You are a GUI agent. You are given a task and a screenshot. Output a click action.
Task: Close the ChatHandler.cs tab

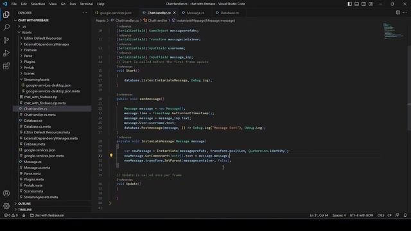[175, 13]
